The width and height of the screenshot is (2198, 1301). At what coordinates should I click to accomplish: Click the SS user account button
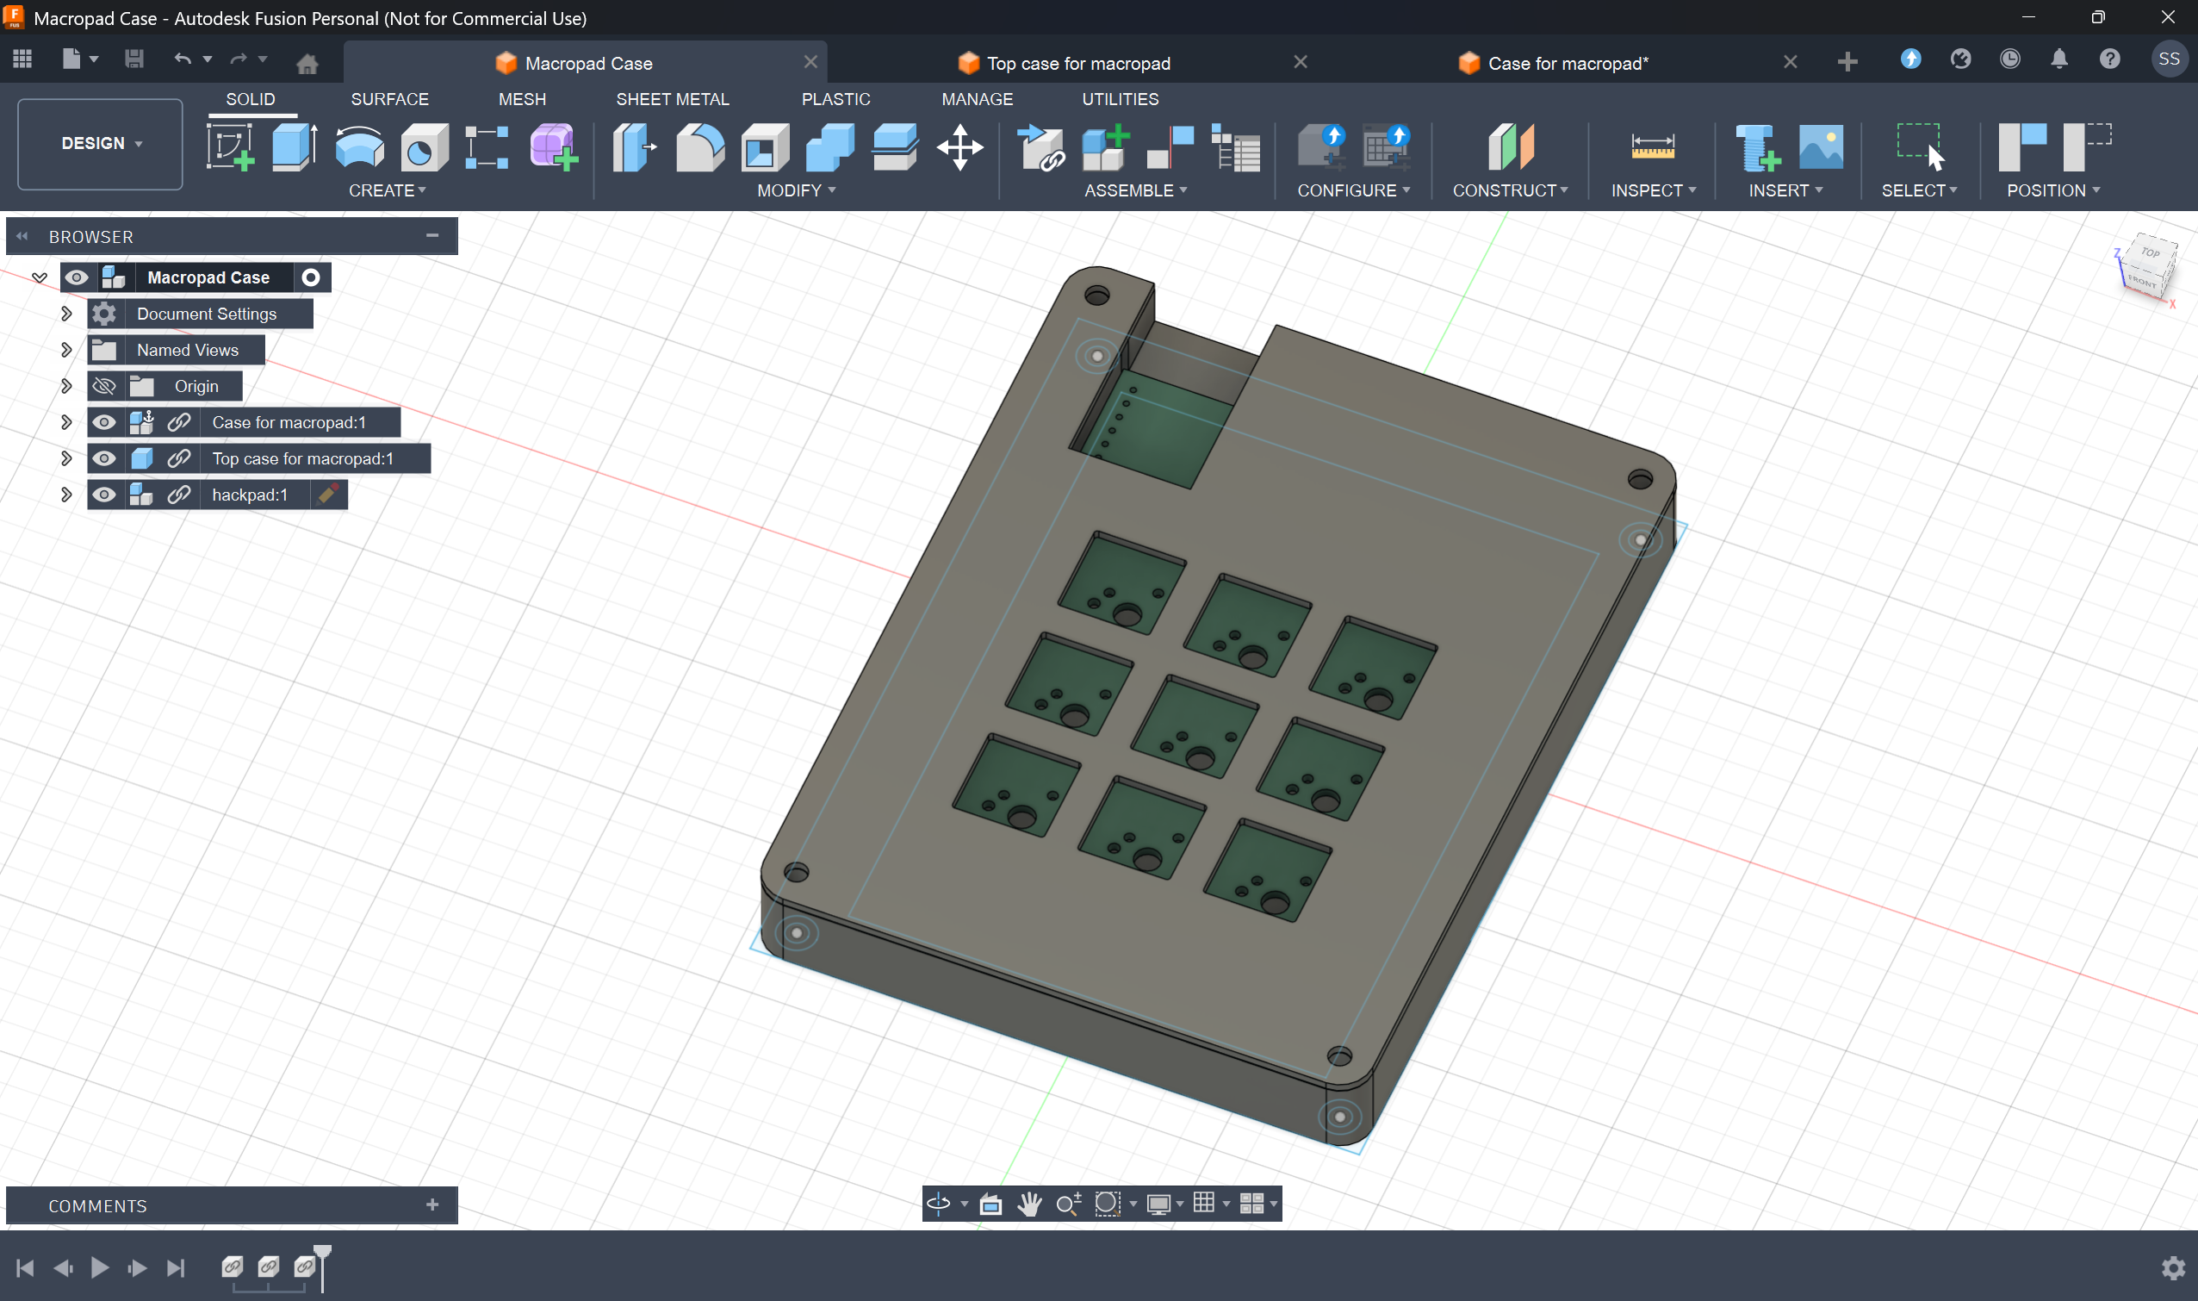click(x=2168, y=59)
